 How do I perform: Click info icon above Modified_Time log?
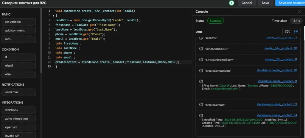coord(201,115)
